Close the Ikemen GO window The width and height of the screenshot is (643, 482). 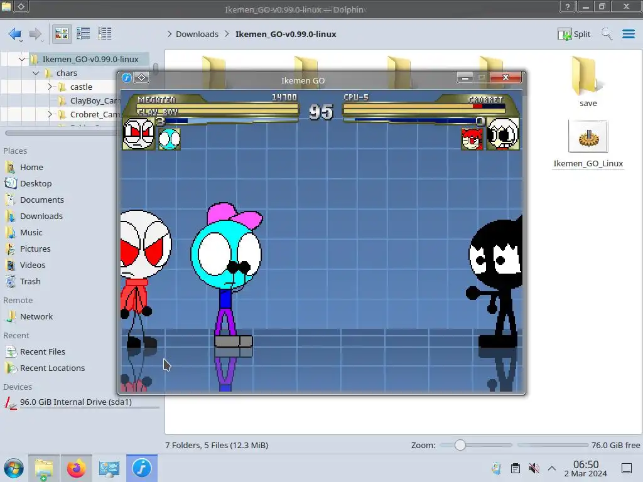pyautogui.click(x=505, y=77)
